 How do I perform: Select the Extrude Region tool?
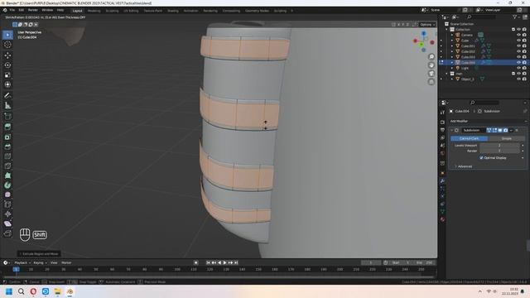pos(7,127)
